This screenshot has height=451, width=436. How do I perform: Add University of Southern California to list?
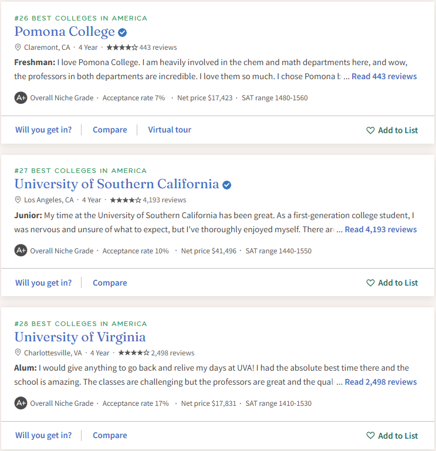point(392,283)
